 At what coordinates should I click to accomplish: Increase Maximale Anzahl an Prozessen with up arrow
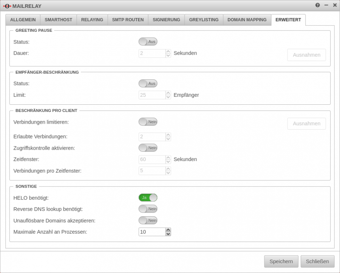(x=168, y=230)
